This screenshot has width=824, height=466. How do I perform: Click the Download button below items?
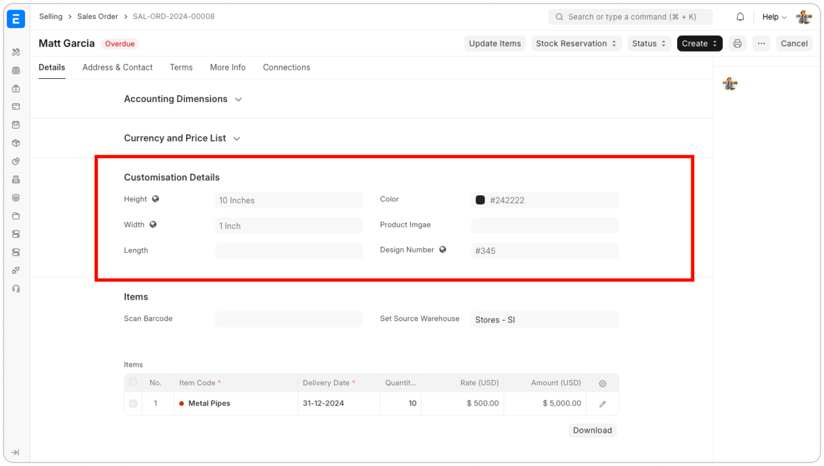592,430
